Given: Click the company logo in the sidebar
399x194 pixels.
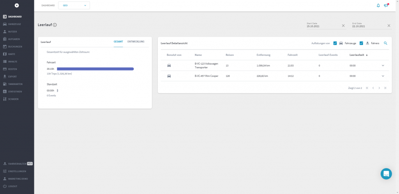Looking at the screenshot, I should click(17, 5).
